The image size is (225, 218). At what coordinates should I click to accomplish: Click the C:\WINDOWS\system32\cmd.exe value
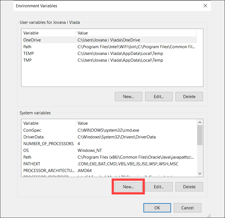[108, 130]
